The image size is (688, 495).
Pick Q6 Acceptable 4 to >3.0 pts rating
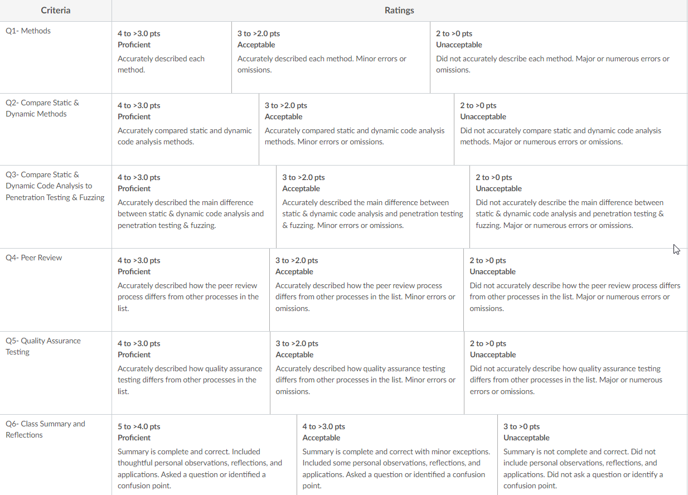[397, 455]
